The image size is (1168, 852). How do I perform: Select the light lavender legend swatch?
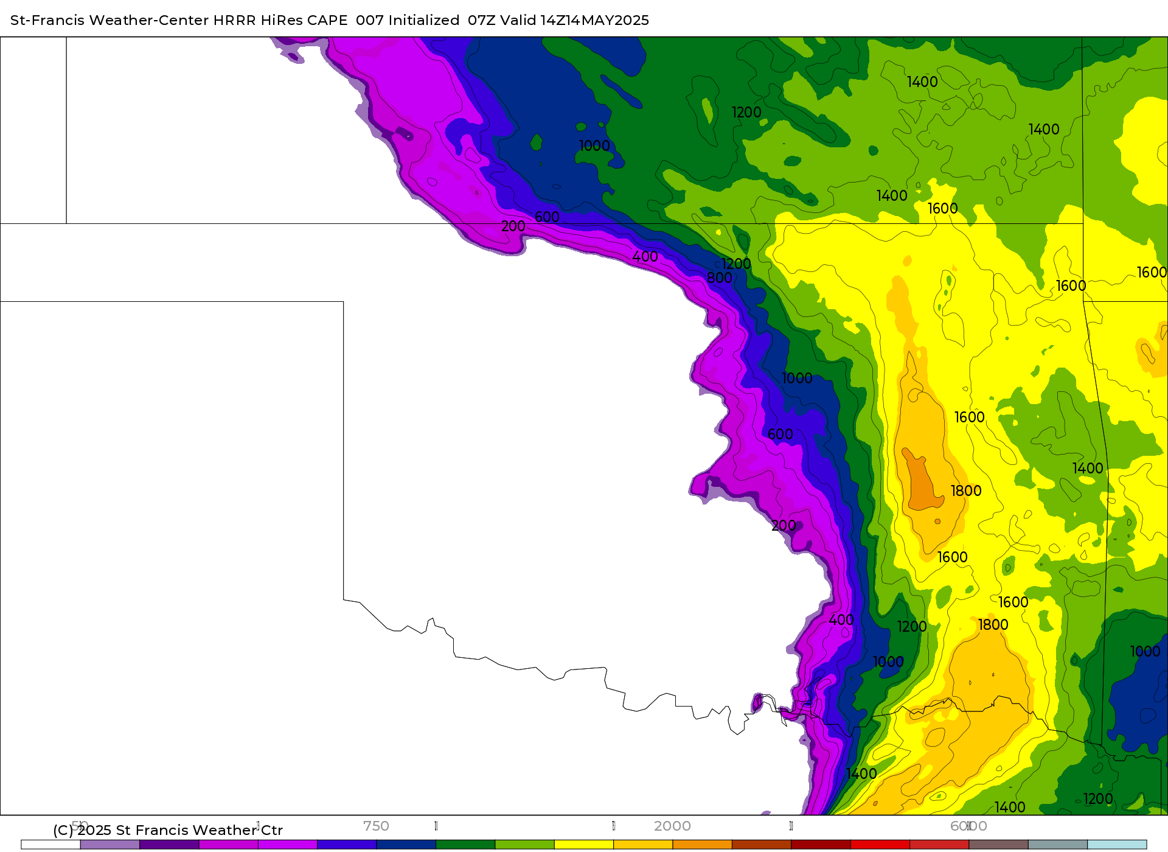coord(110,845)
